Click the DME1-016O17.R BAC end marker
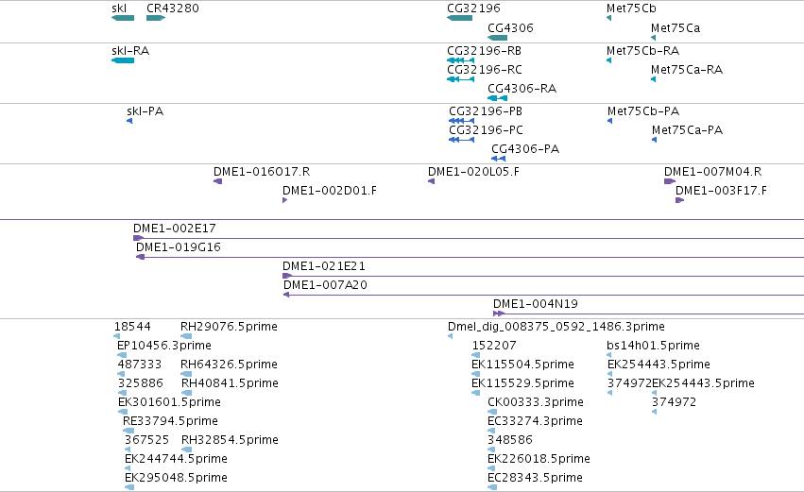This screenshot has height=492, width=804. [x=217, y=181]
